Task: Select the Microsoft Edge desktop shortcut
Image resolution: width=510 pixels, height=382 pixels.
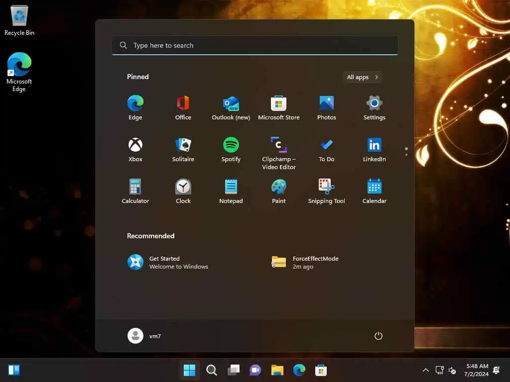Action: point(19,72)
